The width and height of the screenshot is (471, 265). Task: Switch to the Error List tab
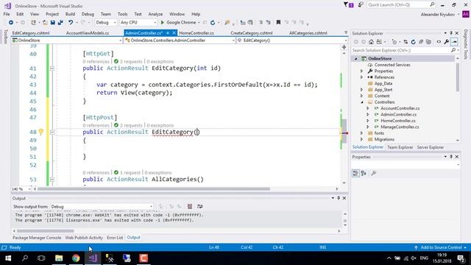click(115, 237)
